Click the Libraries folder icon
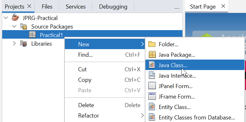 click(x=23, y=43)
